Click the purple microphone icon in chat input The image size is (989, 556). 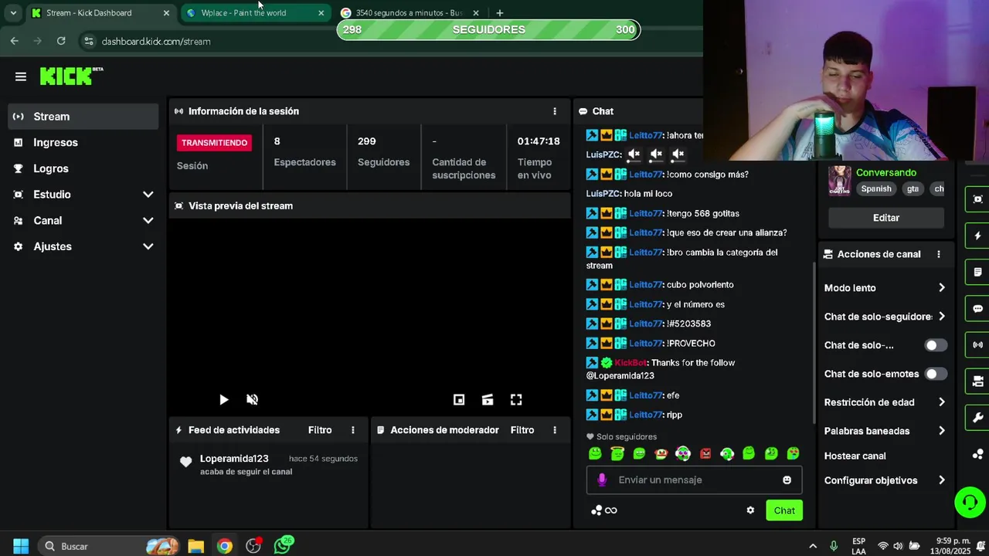point(602,480)
